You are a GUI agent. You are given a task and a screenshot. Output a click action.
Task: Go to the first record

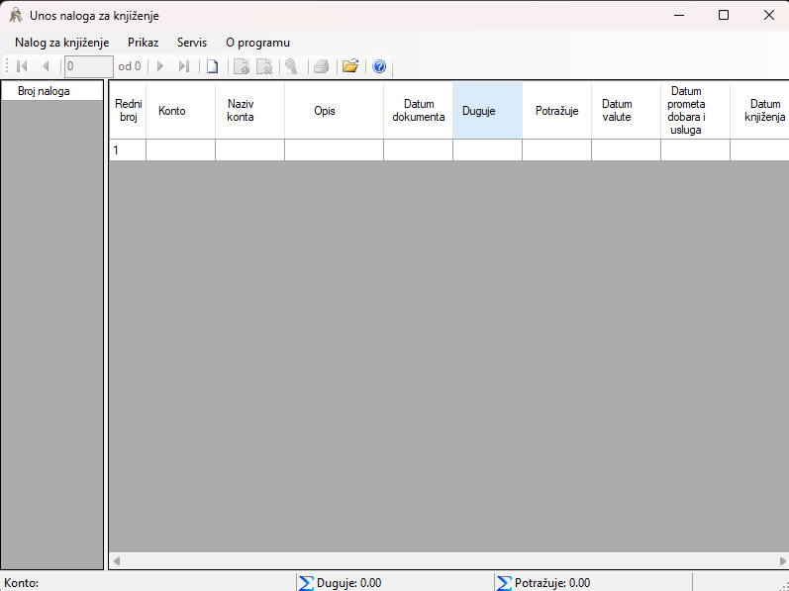(22, 66)
